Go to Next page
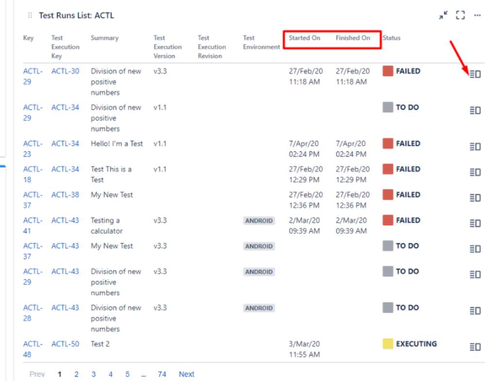Image resolution: width=485 pixels, height=381 pixels. pos(186,374)
